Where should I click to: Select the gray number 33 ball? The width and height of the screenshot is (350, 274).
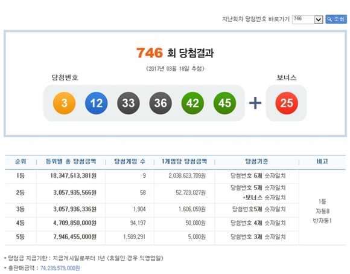[129, 103]
